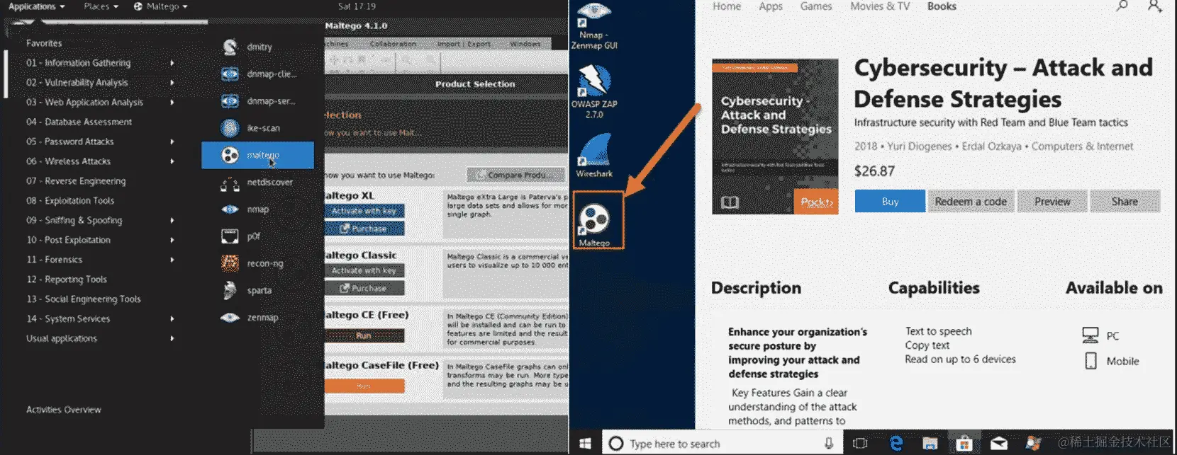The width and height of the screenshot is (1177, 455).
Task: Click the Cybersecurity book cover thumbnail
Action: (x=775, y=137)
